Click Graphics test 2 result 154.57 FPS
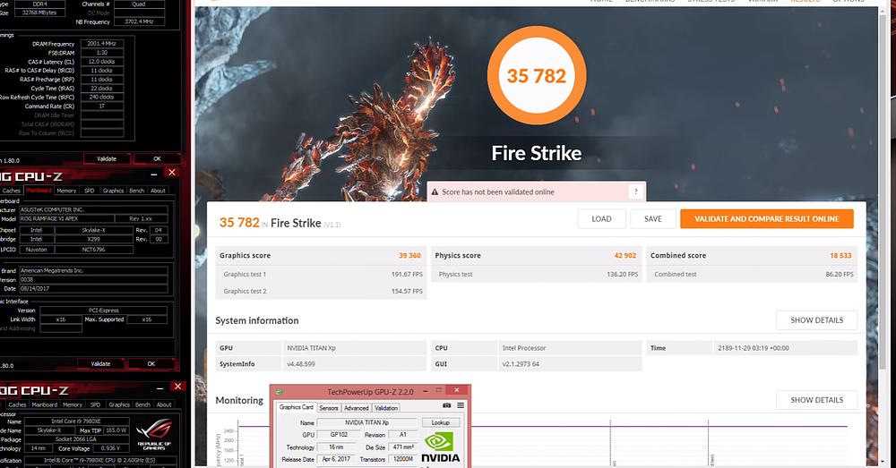The height and width of the screenshot is (468, 896). 407,292
